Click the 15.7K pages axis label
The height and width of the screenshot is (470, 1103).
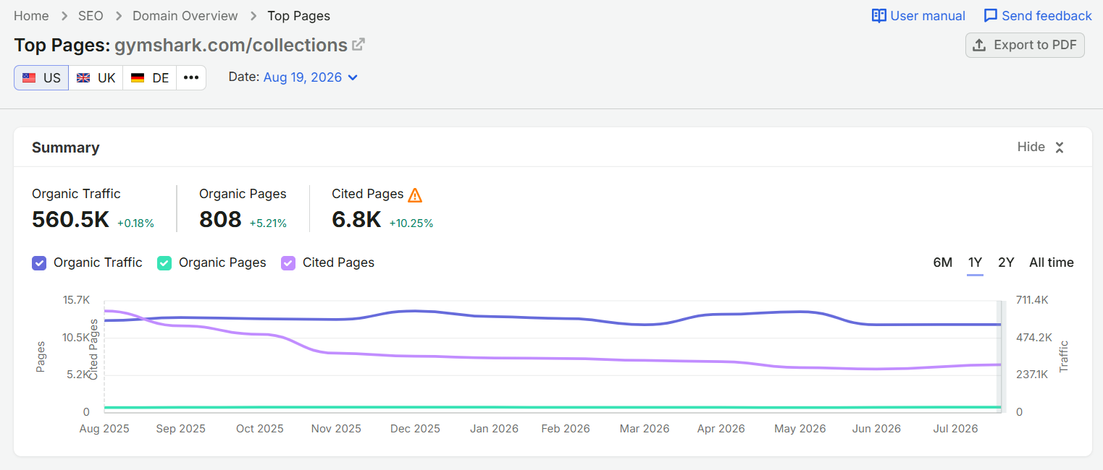77,300
